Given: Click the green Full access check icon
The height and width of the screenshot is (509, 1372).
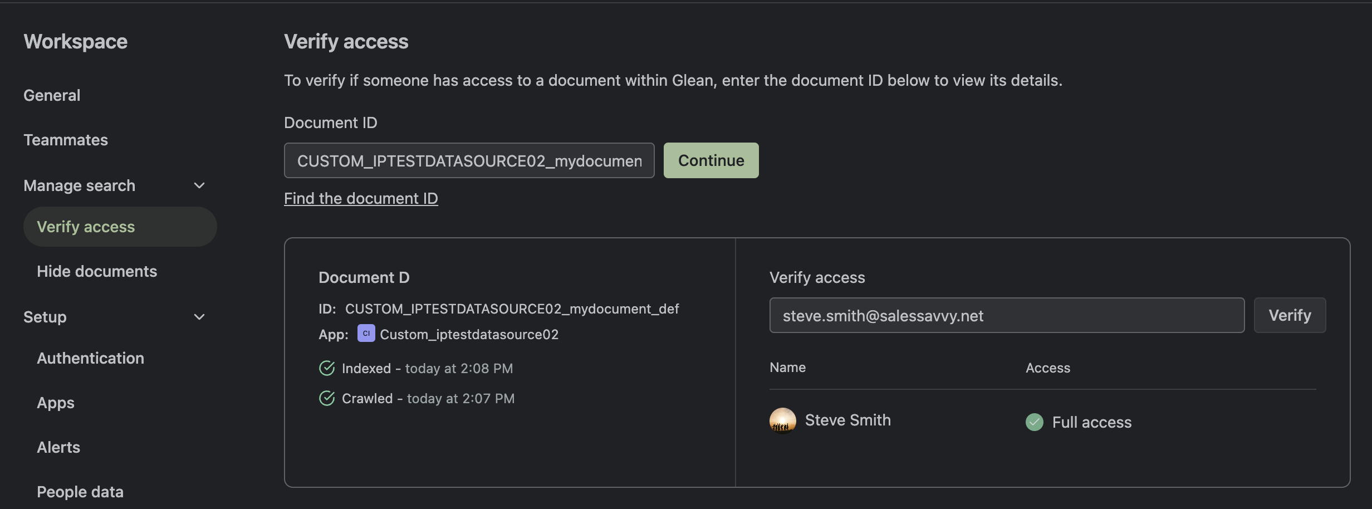Looking at the screenshot, I should (x=1034, y=422).
